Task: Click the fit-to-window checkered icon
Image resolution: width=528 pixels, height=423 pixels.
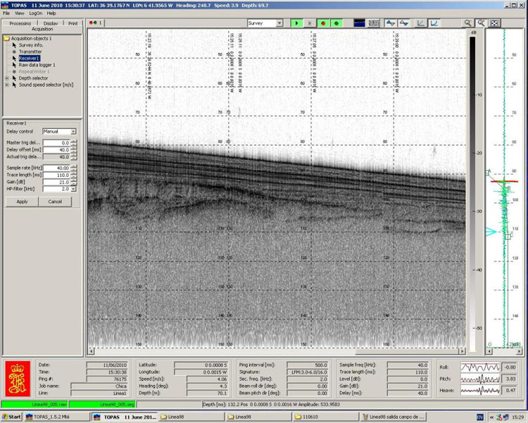Action: point(495,23)
